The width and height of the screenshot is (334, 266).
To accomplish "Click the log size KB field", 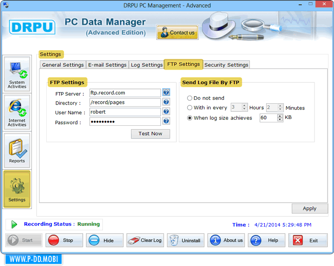I will coord(269,118).
